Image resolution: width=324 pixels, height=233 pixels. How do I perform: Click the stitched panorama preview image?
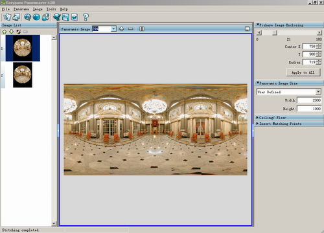[156, 129]
